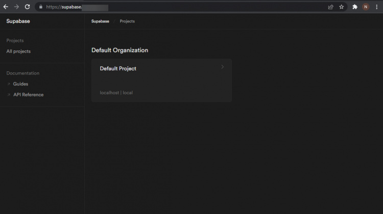This screenshot has height=214, width=383.
Task: Click the chevron on Default Project card
Action: [x=222, y=67]
